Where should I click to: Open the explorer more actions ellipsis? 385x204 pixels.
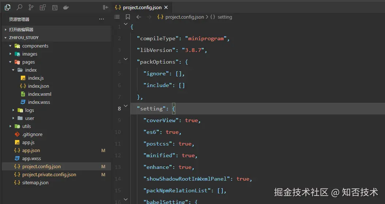(102, 19)
